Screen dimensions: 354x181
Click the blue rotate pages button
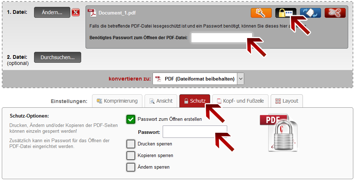[x=310, y=13]
